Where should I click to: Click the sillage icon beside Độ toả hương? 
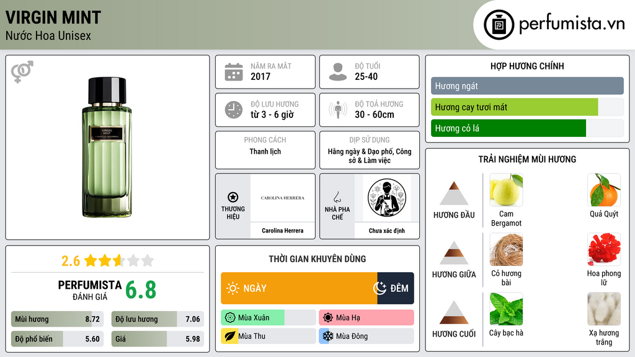[x=338, y=110]
